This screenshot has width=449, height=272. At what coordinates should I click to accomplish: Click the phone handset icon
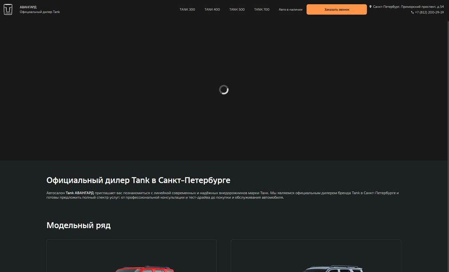point(412,12)
